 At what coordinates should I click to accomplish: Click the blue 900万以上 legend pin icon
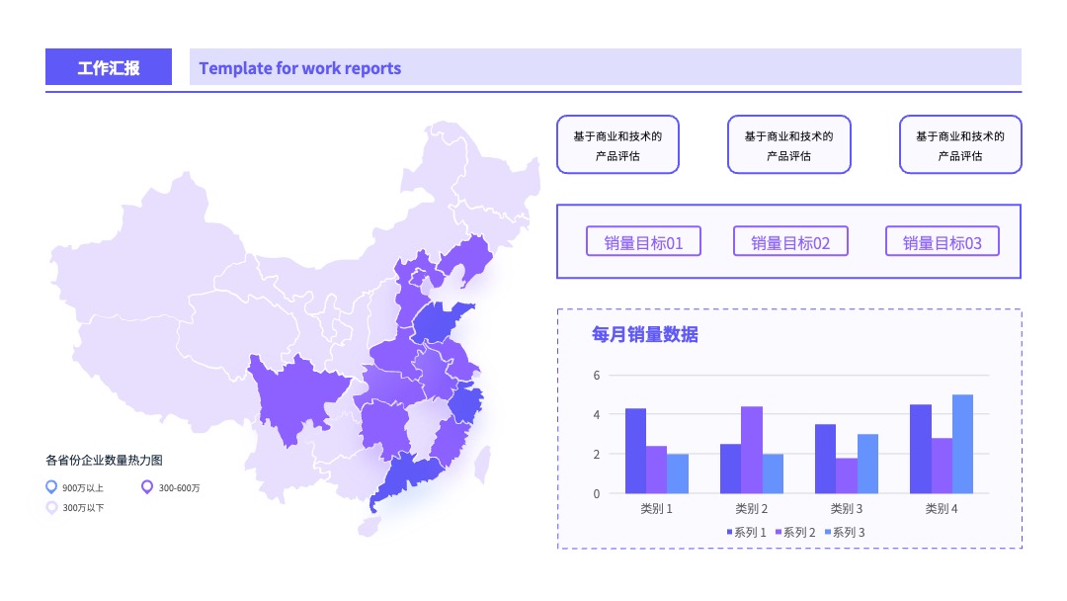pos(51,486)
